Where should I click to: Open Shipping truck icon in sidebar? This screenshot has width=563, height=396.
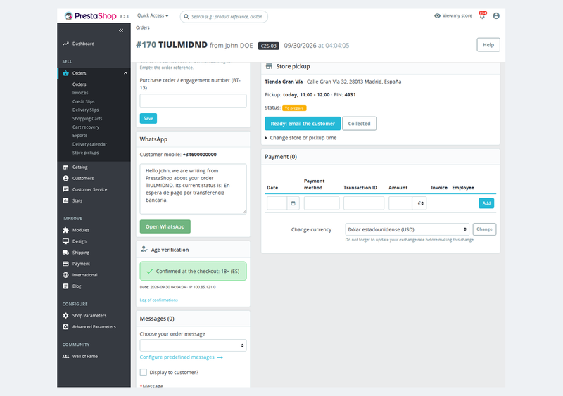65,253
